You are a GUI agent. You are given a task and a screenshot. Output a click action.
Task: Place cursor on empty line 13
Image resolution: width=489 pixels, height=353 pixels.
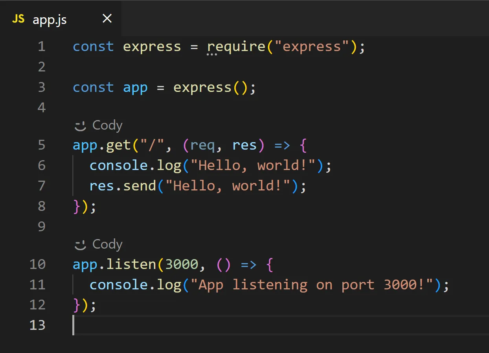click(x=79, y=326)
